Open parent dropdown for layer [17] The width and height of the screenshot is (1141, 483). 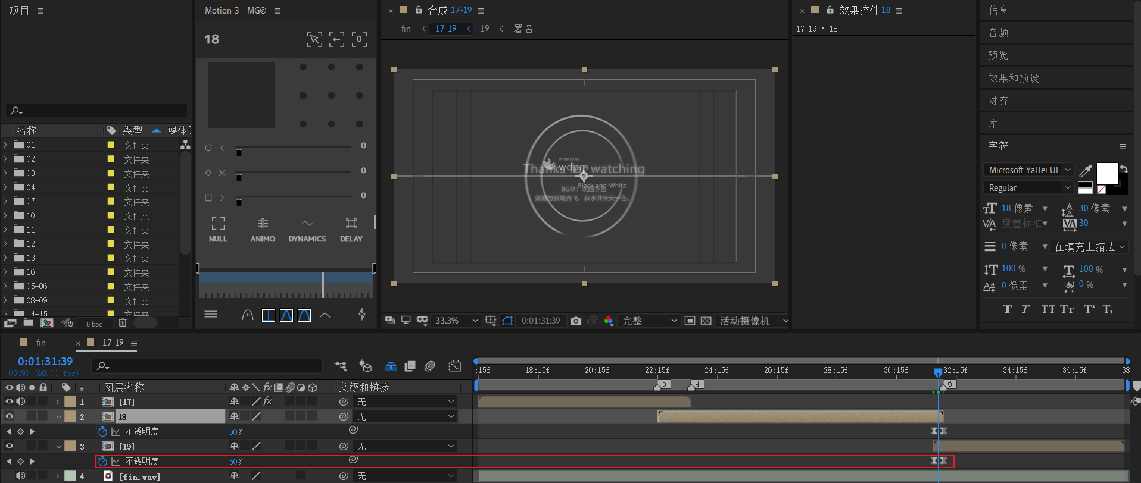point(406,402)
